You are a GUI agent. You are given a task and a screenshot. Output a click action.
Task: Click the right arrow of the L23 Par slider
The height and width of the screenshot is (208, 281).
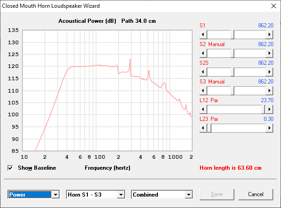[x=269, y=128]
